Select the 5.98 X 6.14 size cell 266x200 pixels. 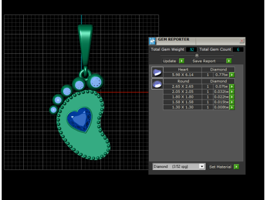pyautogui.click(x=182, y=75)
